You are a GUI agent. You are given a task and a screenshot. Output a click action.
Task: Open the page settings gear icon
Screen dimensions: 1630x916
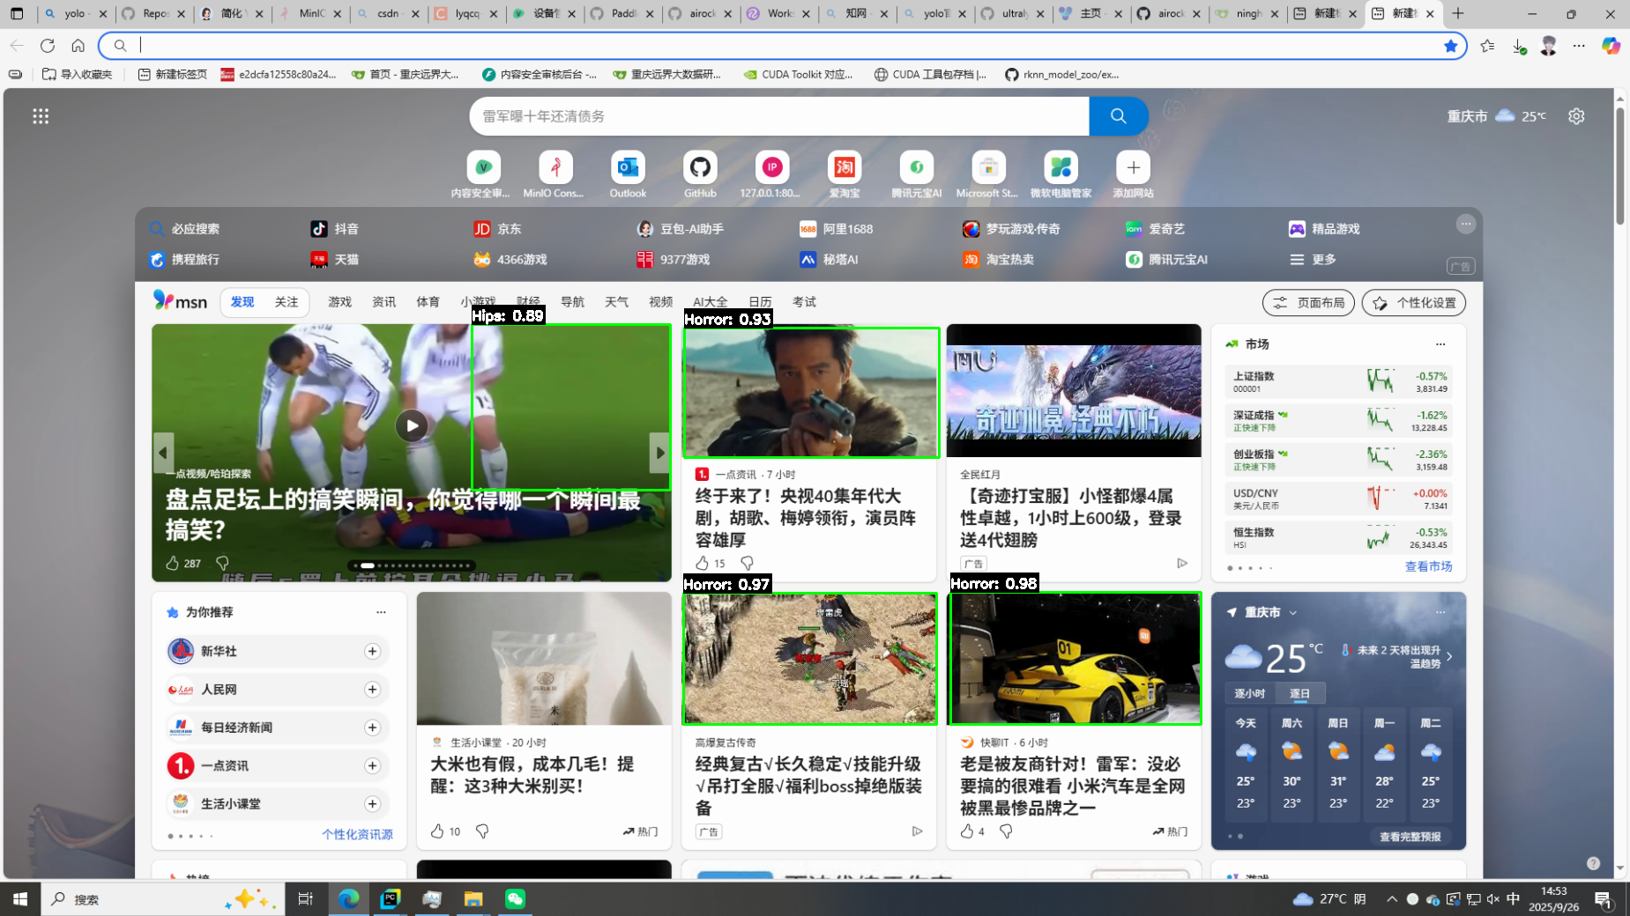click(1576, 116)
